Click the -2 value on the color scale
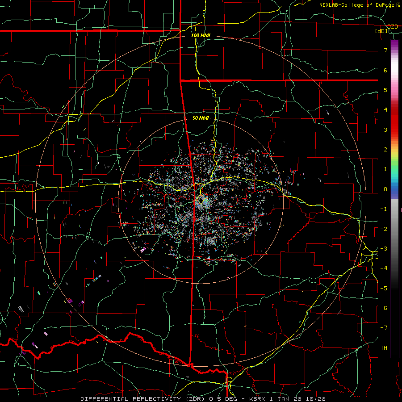Viewport: 402px width, 402px height. 384,229
